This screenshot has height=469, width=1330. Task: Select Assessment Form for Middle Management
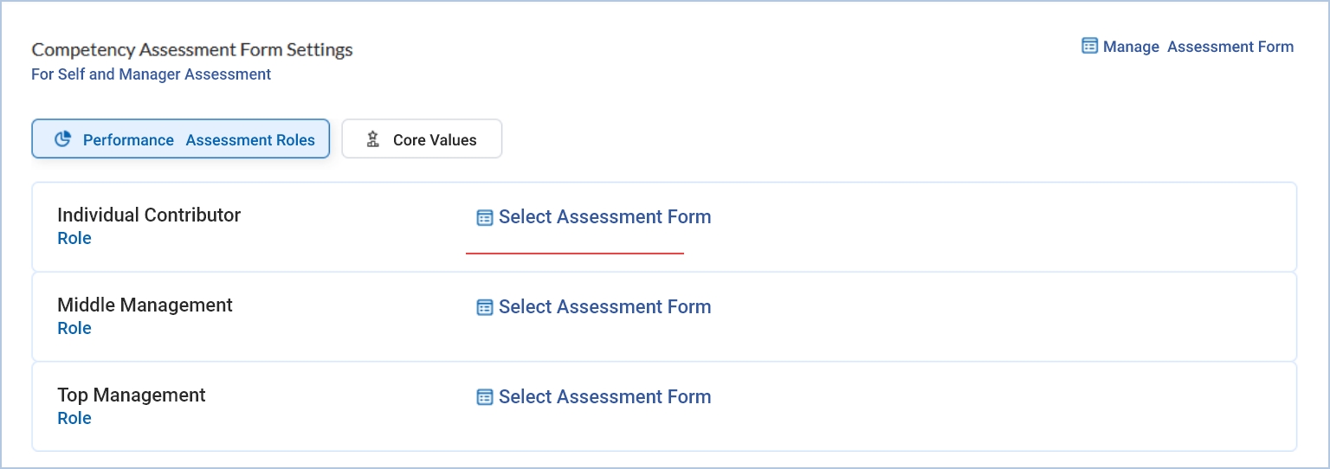pos(604,307)
